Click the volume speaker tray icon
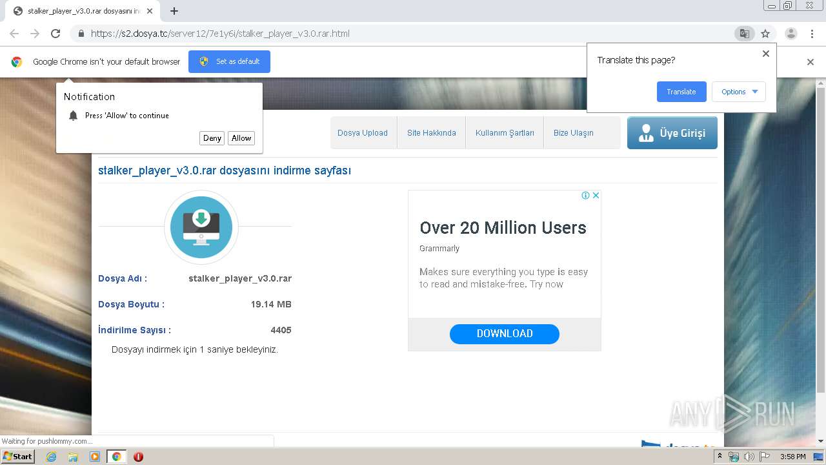Image resolution: width=826 pixels, height=465 pixels. tap(749, 457)
